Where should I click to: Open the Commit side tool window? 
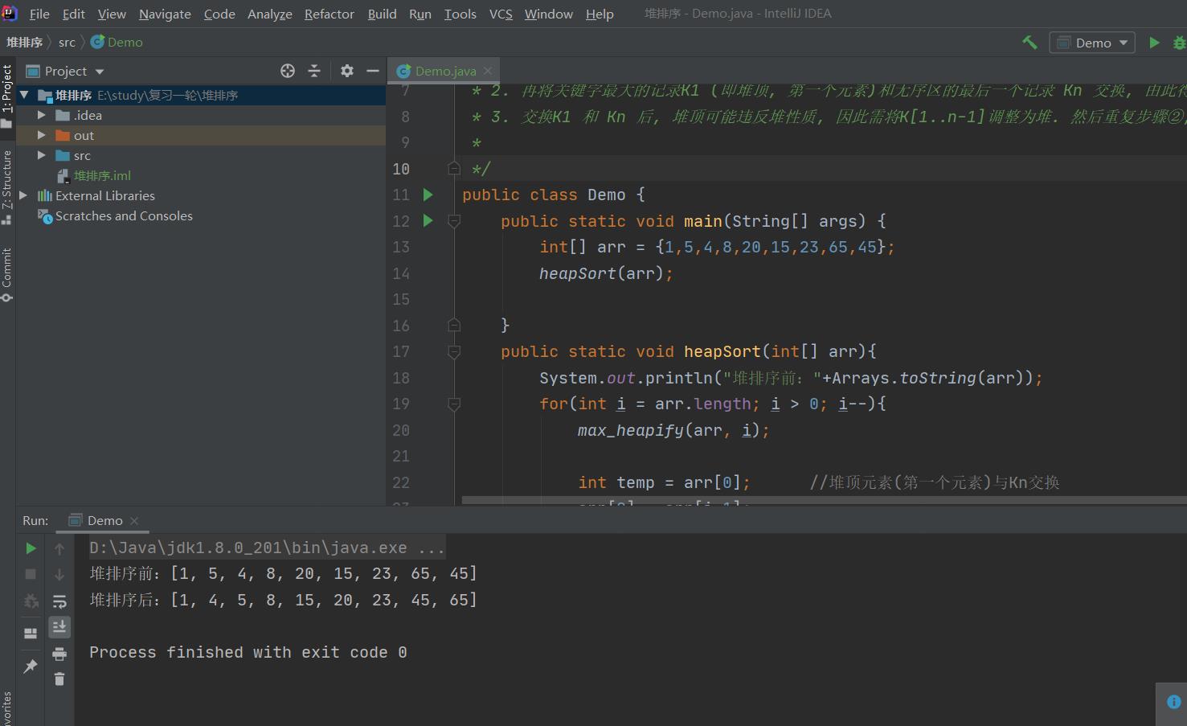pos(7,274)
